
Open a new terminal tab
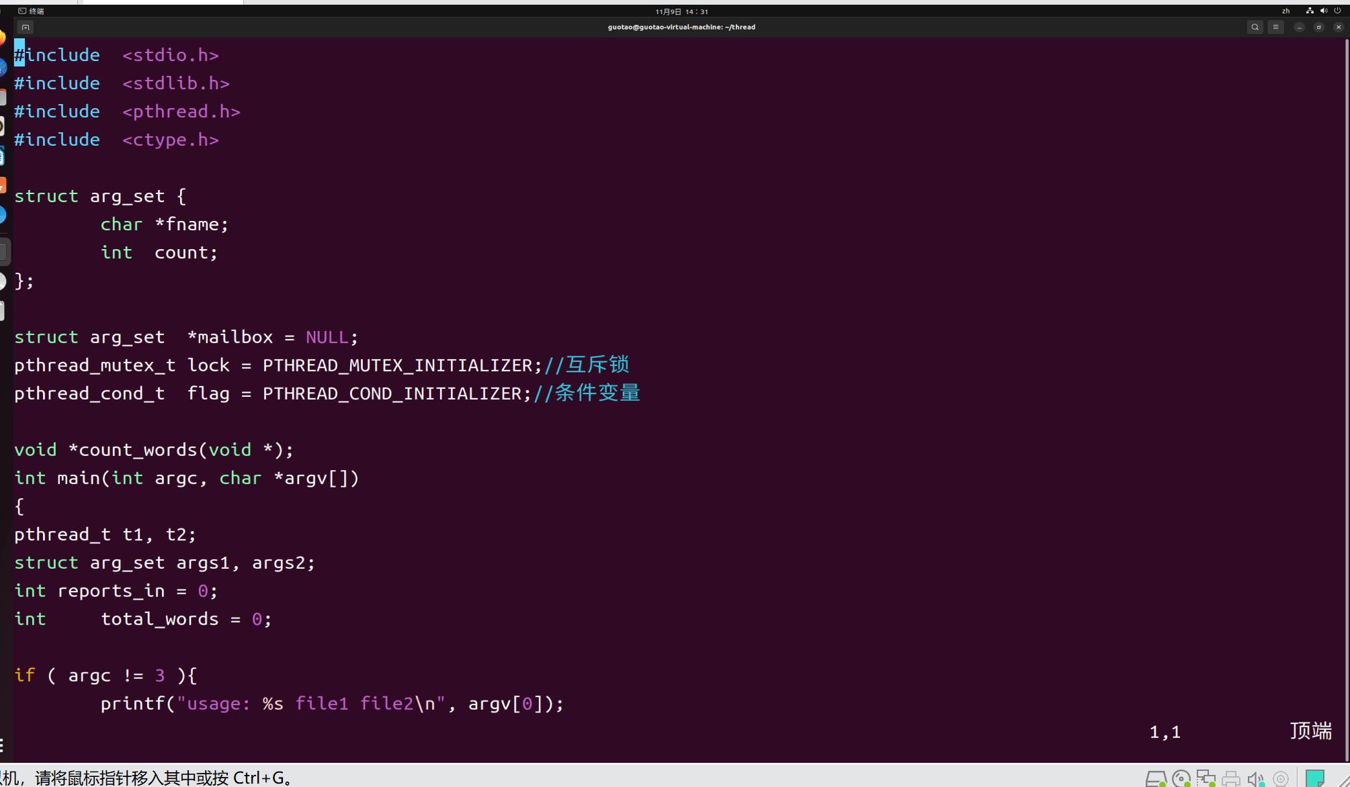pyautogui.click(x=26, y=28)
